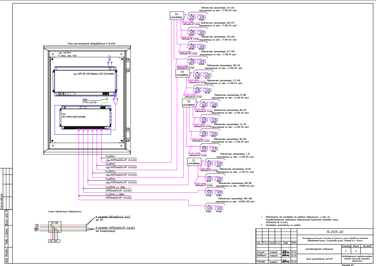Image resolution: width=376 pixels, height=266 pixels.
Task: Select the 1x15 box labeled №32
Action: pos(219,164)
